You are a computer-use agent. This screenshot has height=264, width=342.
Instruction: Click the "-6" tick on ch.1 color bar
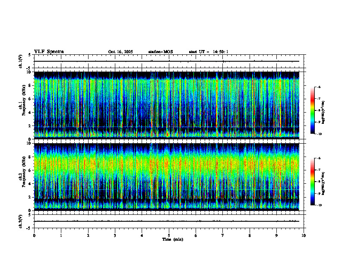coord(319,87)
